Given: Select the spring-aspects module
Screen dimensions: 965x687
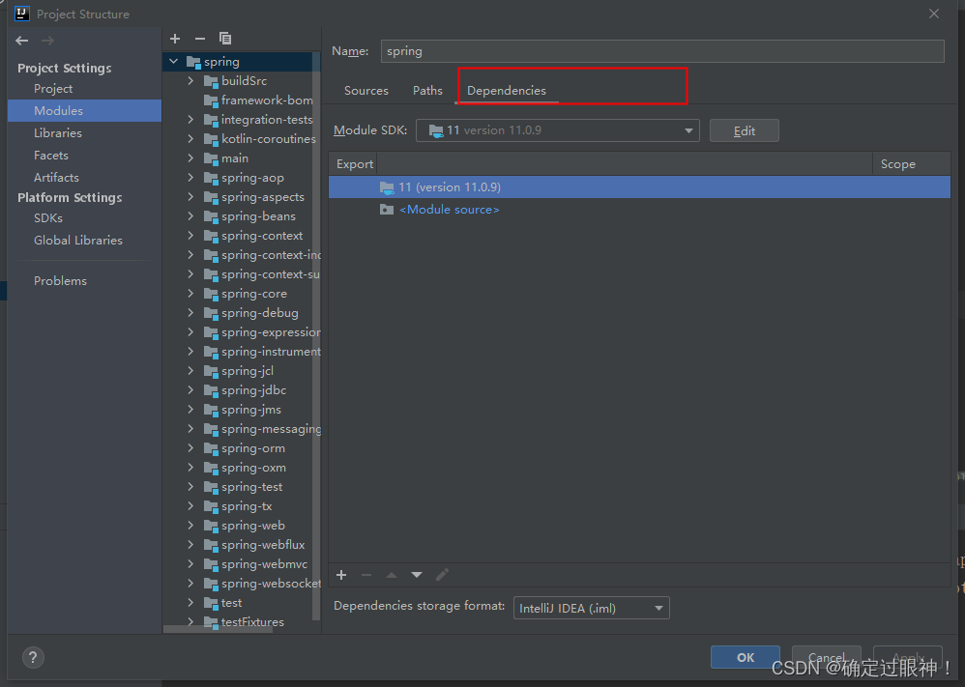Looking at the screenshot, I should pos(263,197).
